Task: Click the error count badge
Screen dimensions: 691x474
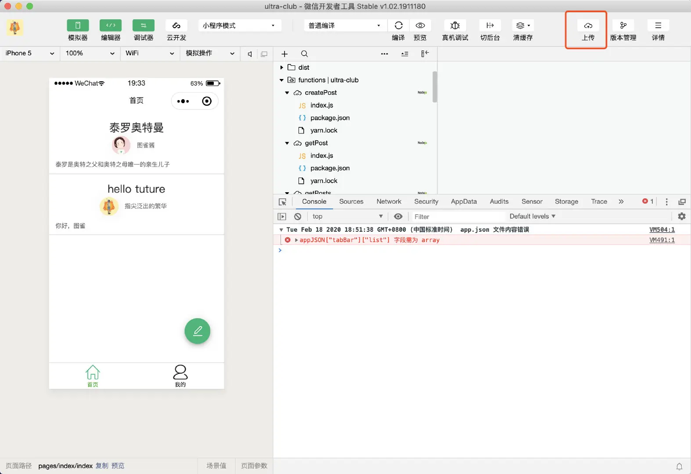Action: [648, 201]
